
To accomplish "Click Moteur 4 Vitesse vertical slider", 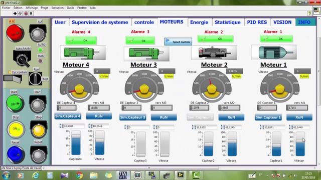I will [100, 143].
